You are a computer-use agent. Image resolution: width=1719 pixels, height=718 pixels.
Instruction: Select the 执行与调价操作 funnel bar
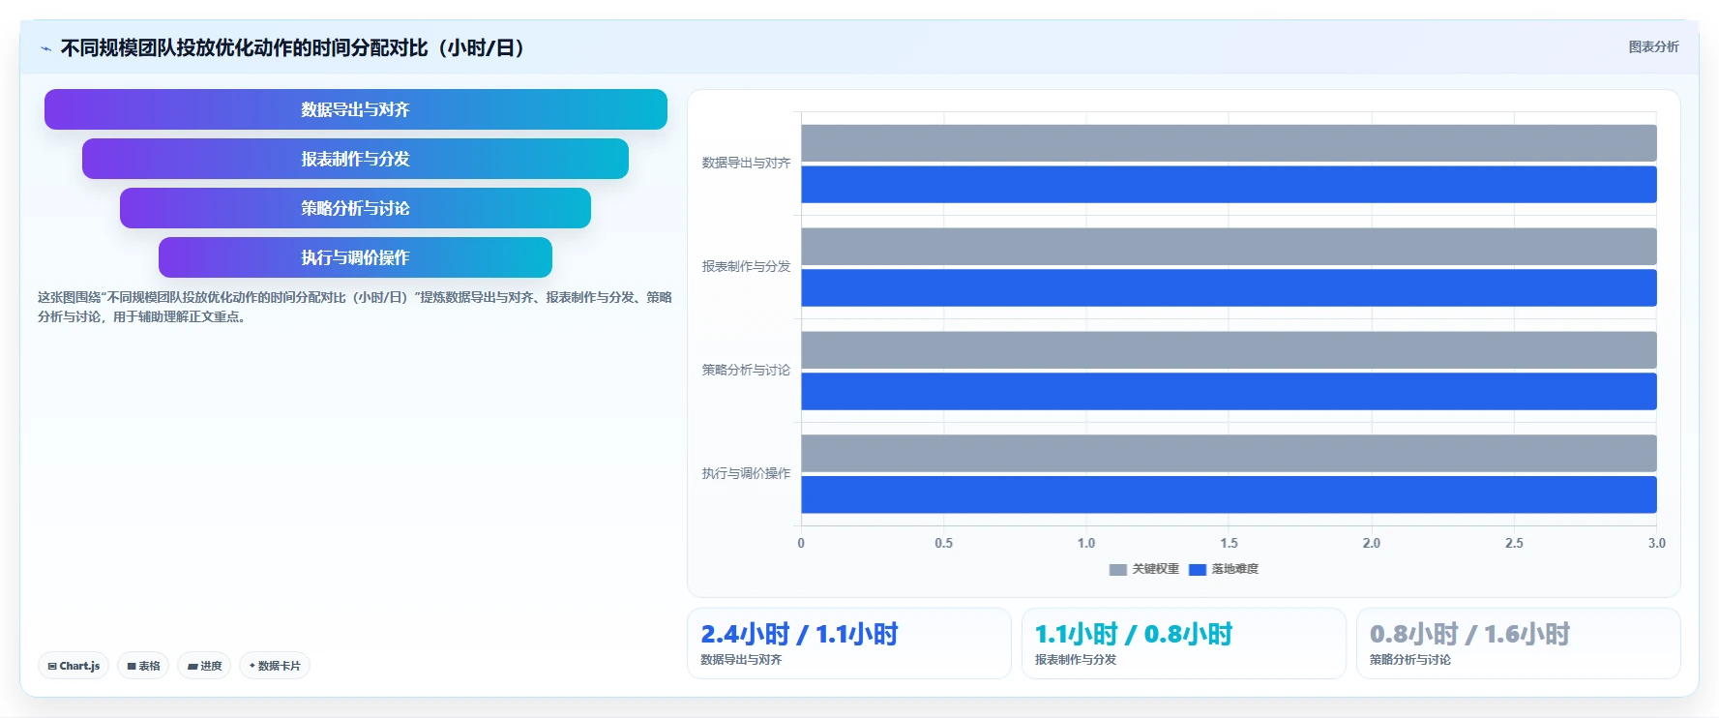pyautogui.click(x=355, y=257)
